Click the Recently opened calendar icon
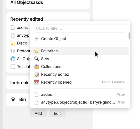140x129 pixels. click(37, 82)
